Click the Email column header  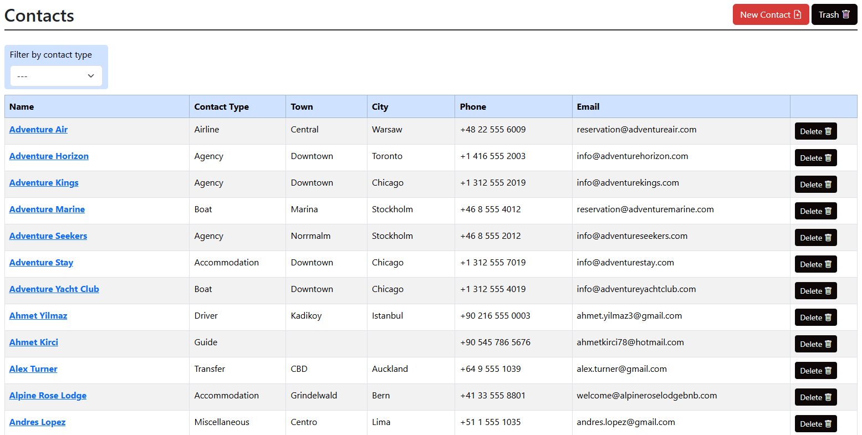588,107
